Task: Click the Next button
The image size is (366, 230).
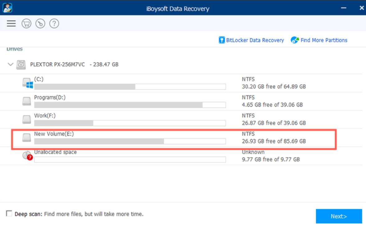Action: [339, 216]
